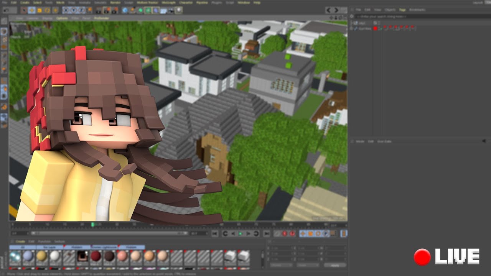Select the No Layer material tab
The width and height of the screenshot is (491, 276).
(49, 247)
